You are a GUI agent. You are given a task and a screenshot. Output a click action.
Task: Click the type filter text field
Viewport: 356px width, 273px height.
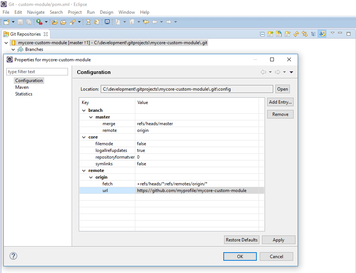(x=37, y=72)
